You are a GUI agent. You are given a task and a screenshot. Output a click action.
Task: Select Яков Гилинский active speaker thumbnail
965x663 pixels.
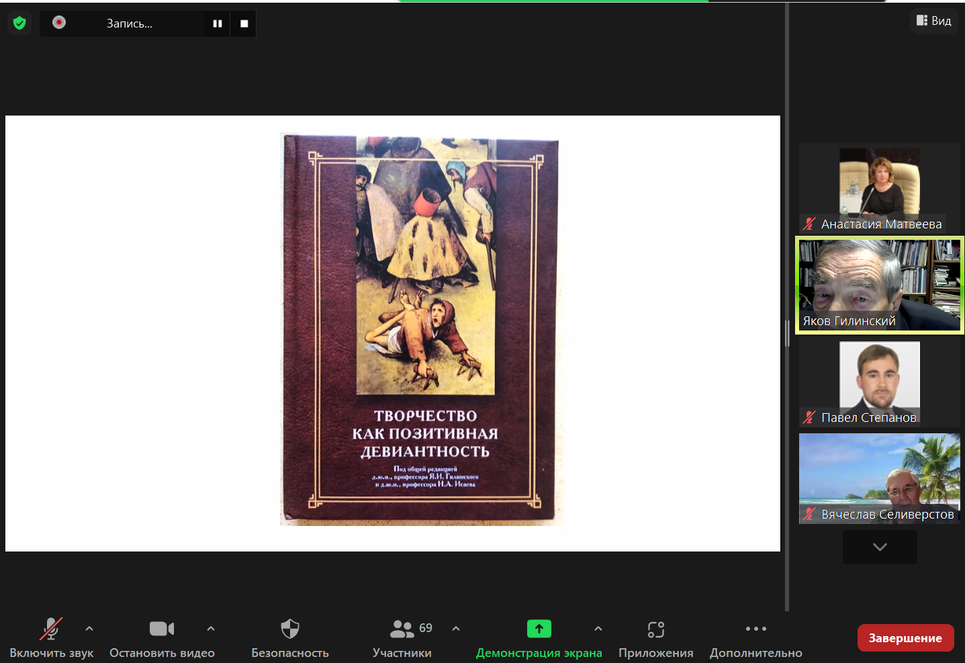coord(880,285)
